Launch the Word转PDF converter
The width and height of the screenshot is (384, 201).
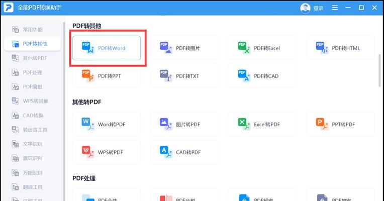107,124
